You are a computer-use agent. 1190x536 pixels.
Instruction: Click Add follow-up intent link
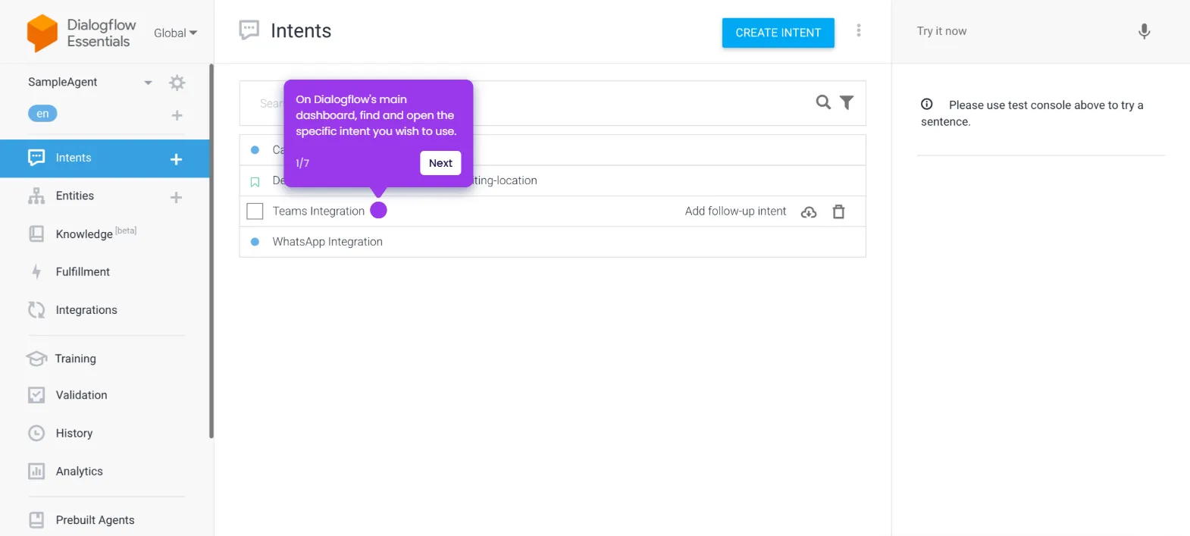[735, 211]
